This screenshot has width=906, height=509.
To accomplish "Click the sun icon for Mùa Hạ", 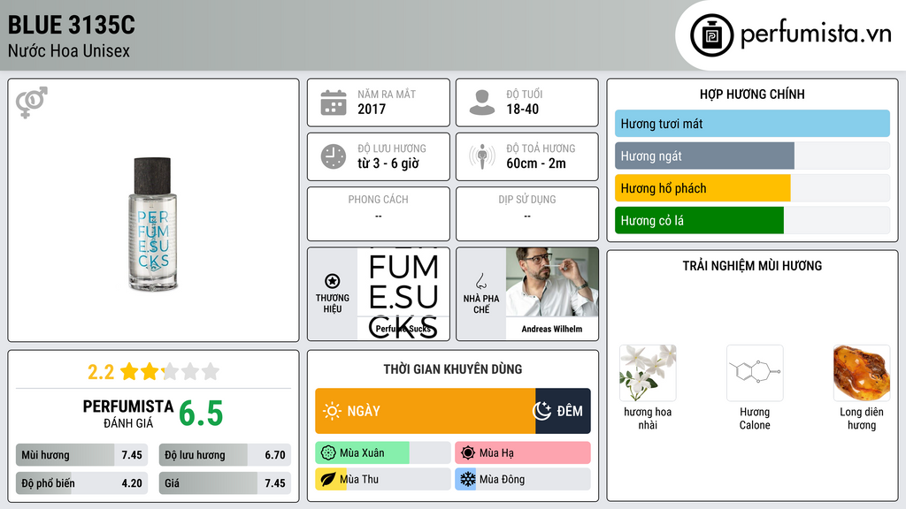I will [468, 453].
